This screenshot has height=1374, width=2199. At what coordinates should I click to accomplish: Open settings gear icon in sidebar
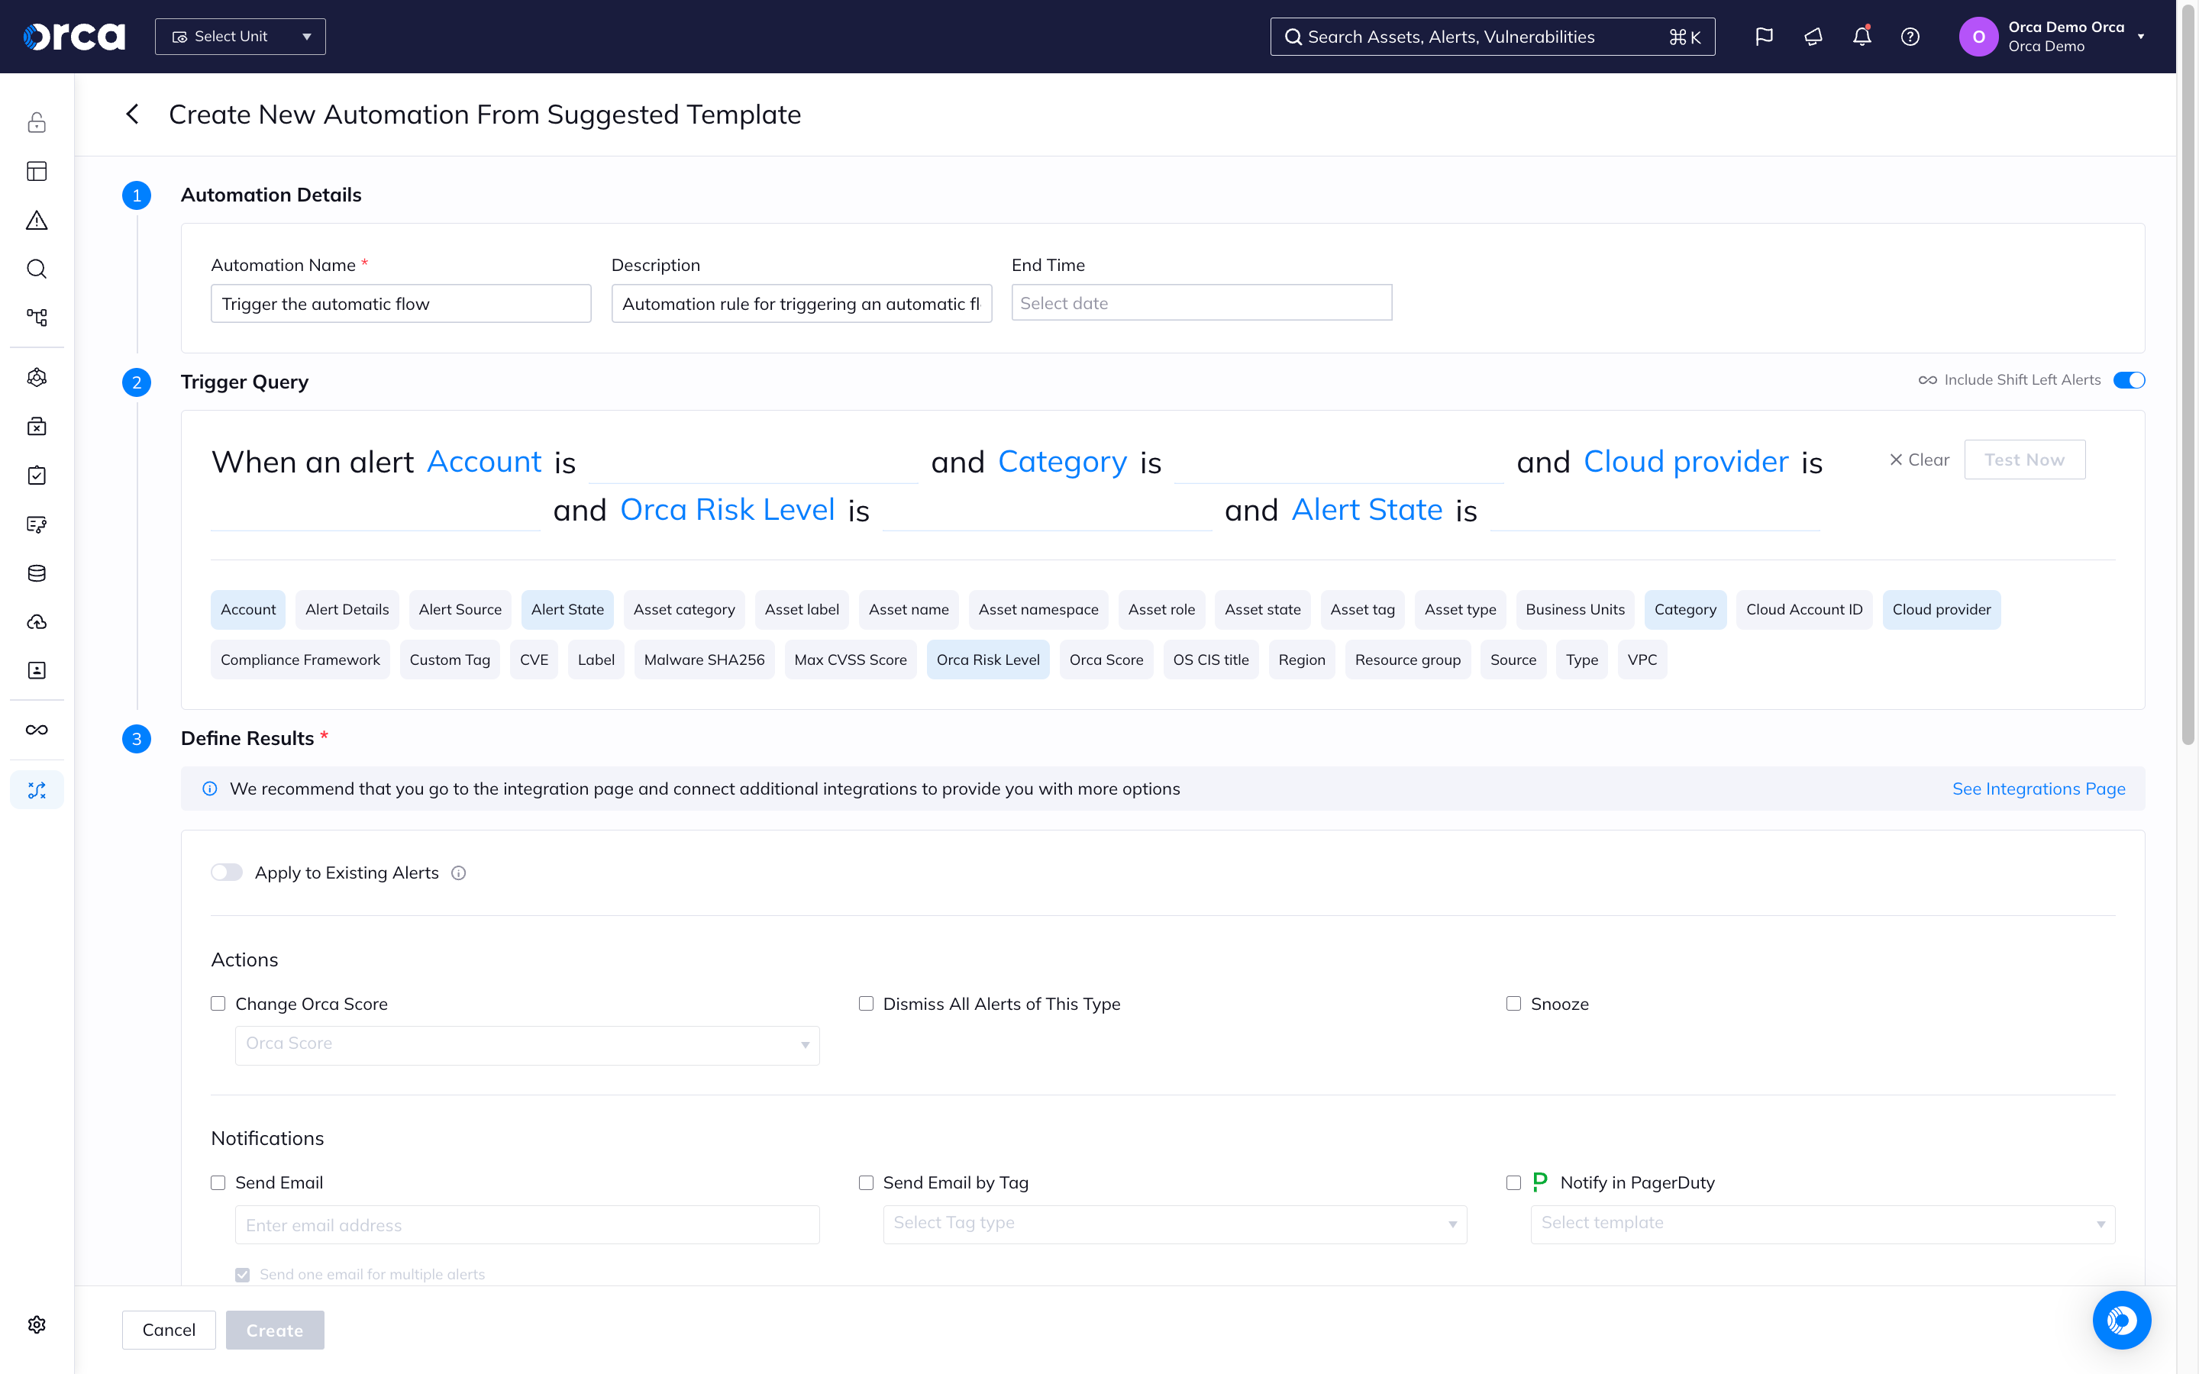click(x=37, y=1324)
